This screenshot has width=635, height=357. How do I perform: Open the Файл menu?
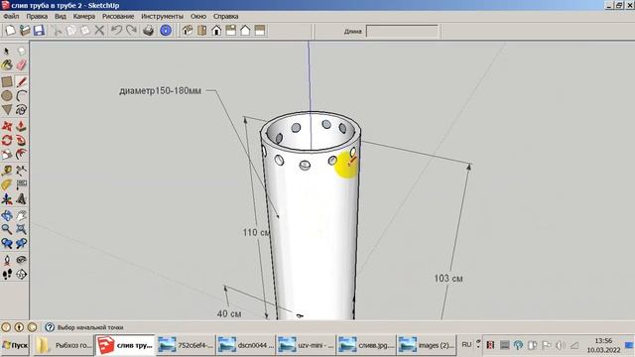coord(11,16)
